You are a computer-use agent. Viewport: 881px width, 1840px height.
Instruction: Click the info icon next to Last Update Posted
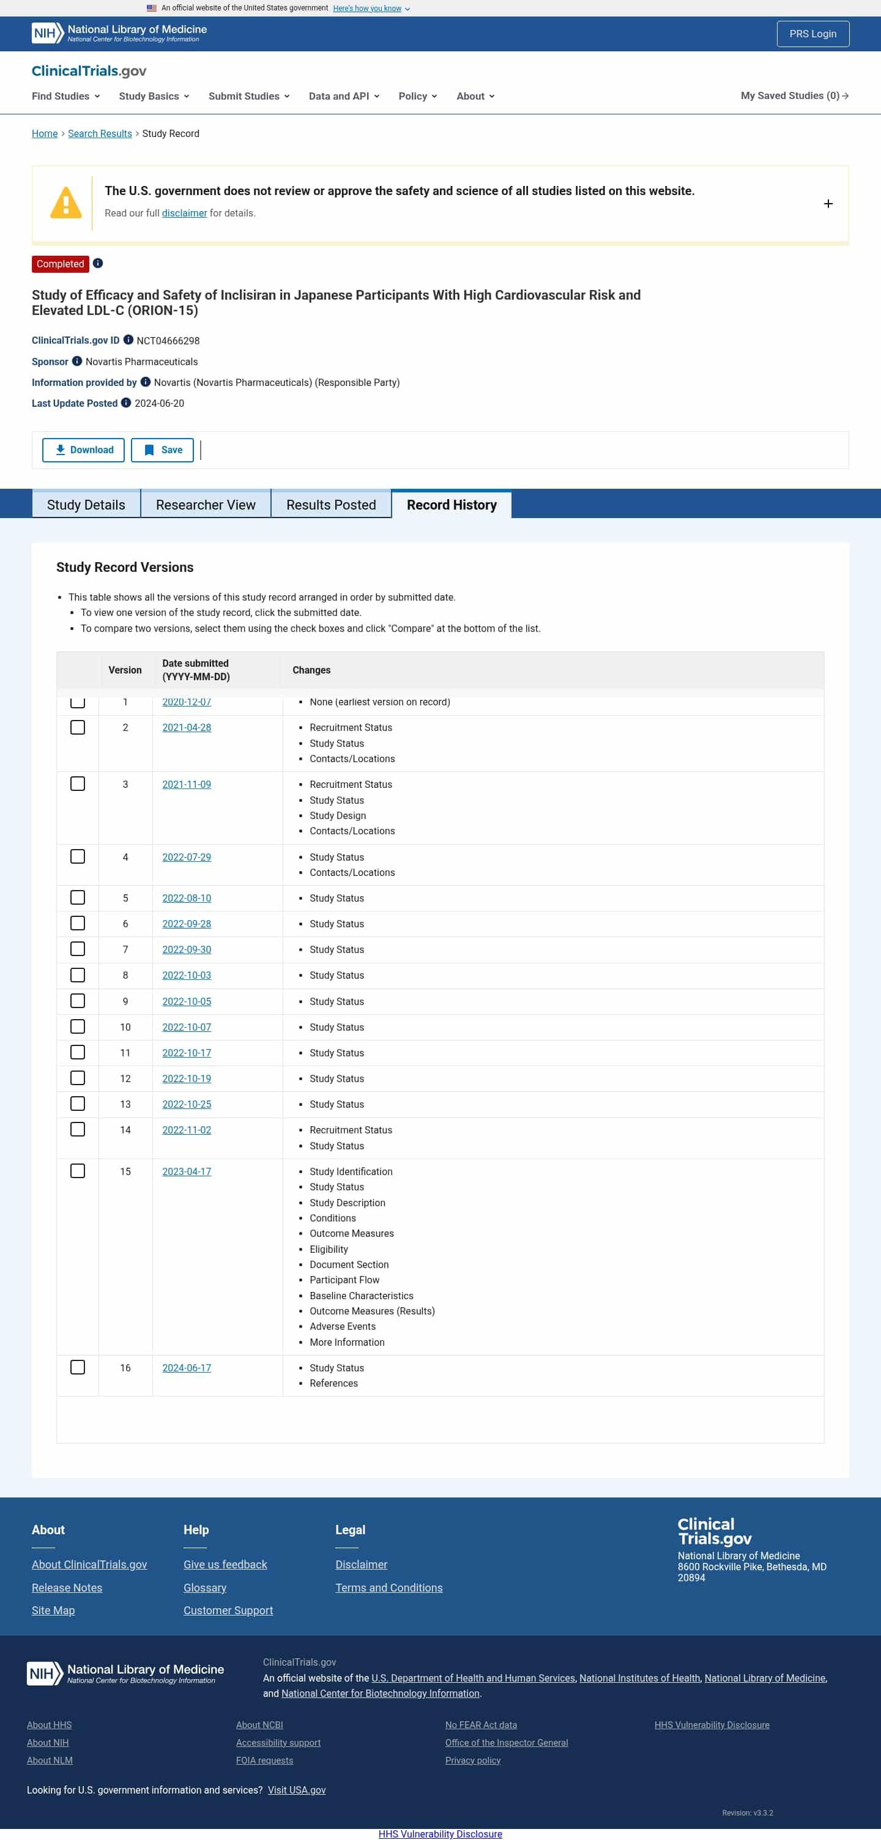point(126,403)
